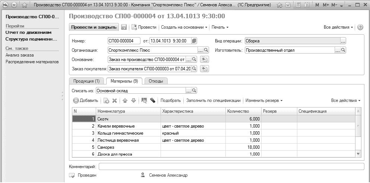Click Провести и закрыть button
Image resolution: width=370 pixels, height=183 pixels.
pyautogui.click(x=94, y=27)
